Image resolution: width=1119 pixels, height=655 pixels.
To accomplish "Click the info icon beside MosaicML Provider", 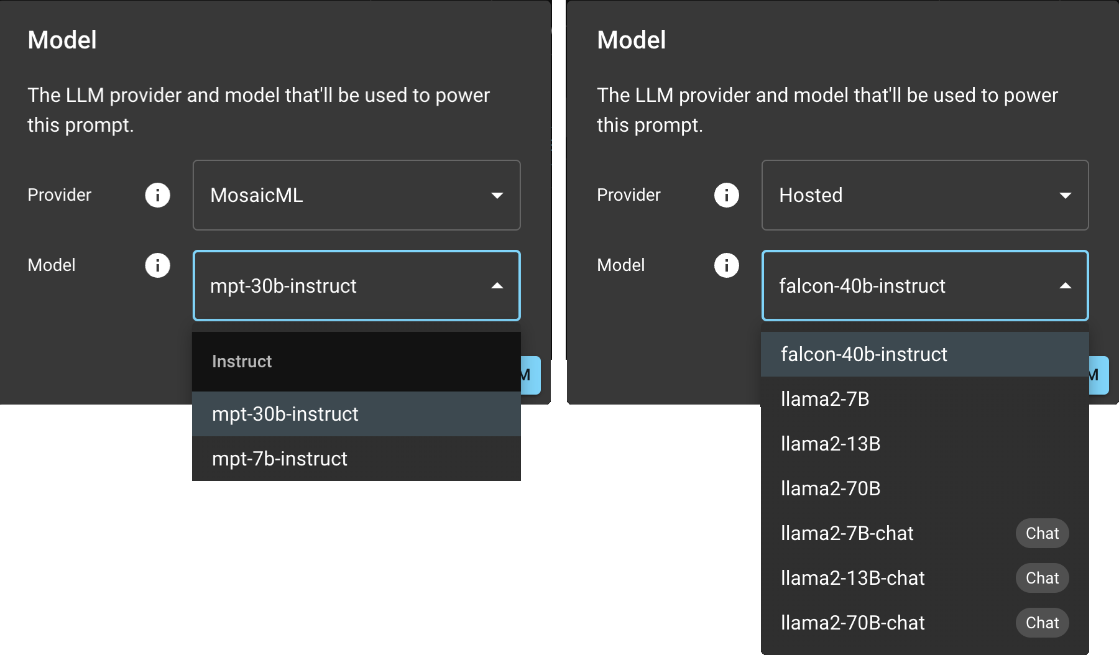I will [157, 195].
